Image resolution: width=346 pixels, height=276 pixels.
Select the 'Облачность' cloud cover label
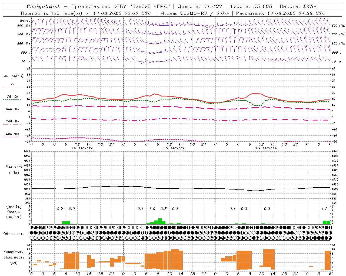pos(14,234)
